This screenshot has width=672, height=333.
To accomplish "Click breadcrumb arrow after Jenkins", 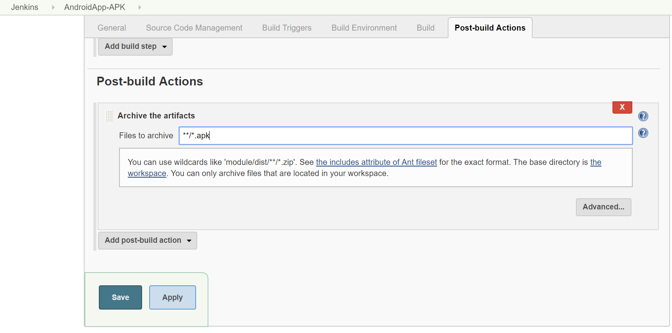I will (53, 7).
